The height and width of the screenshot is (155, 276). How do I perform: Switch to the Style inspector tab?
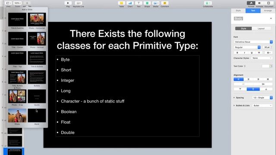[x=238, y=10]
